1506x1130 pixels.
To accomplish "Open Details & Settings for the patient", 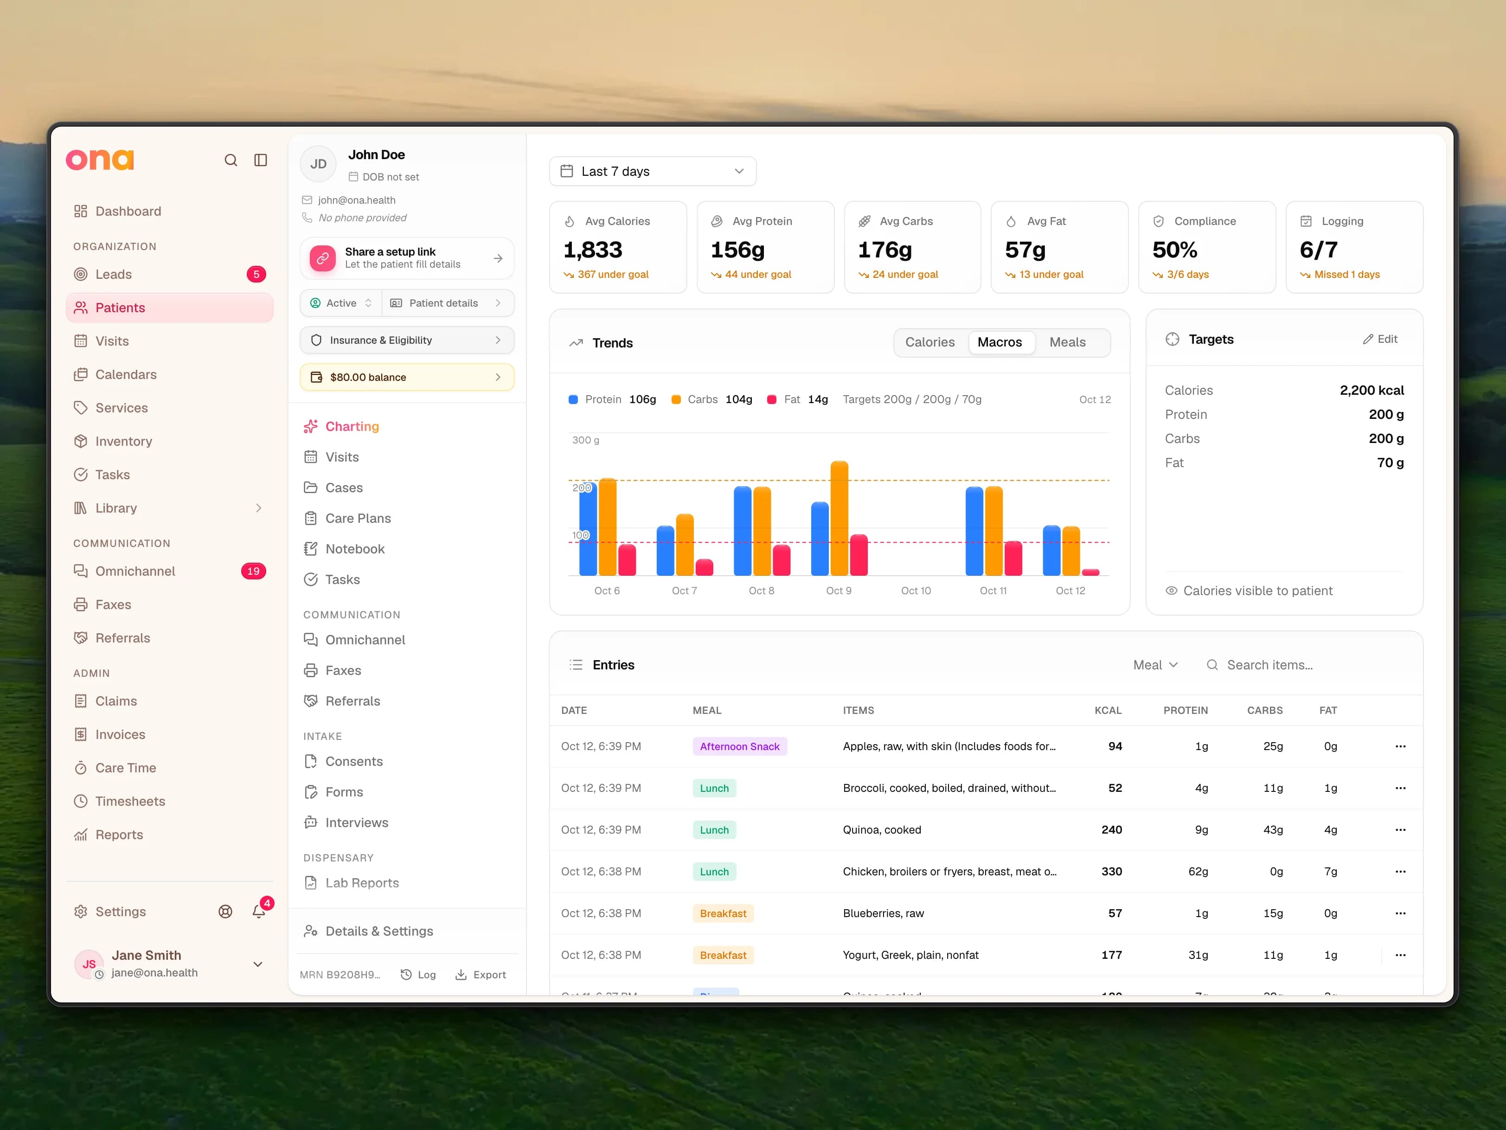I will 407,931.
